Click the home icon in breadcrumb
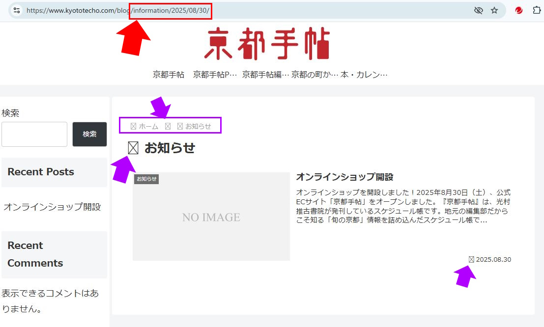This screenshot has width=544, height=327. point(133,126)
